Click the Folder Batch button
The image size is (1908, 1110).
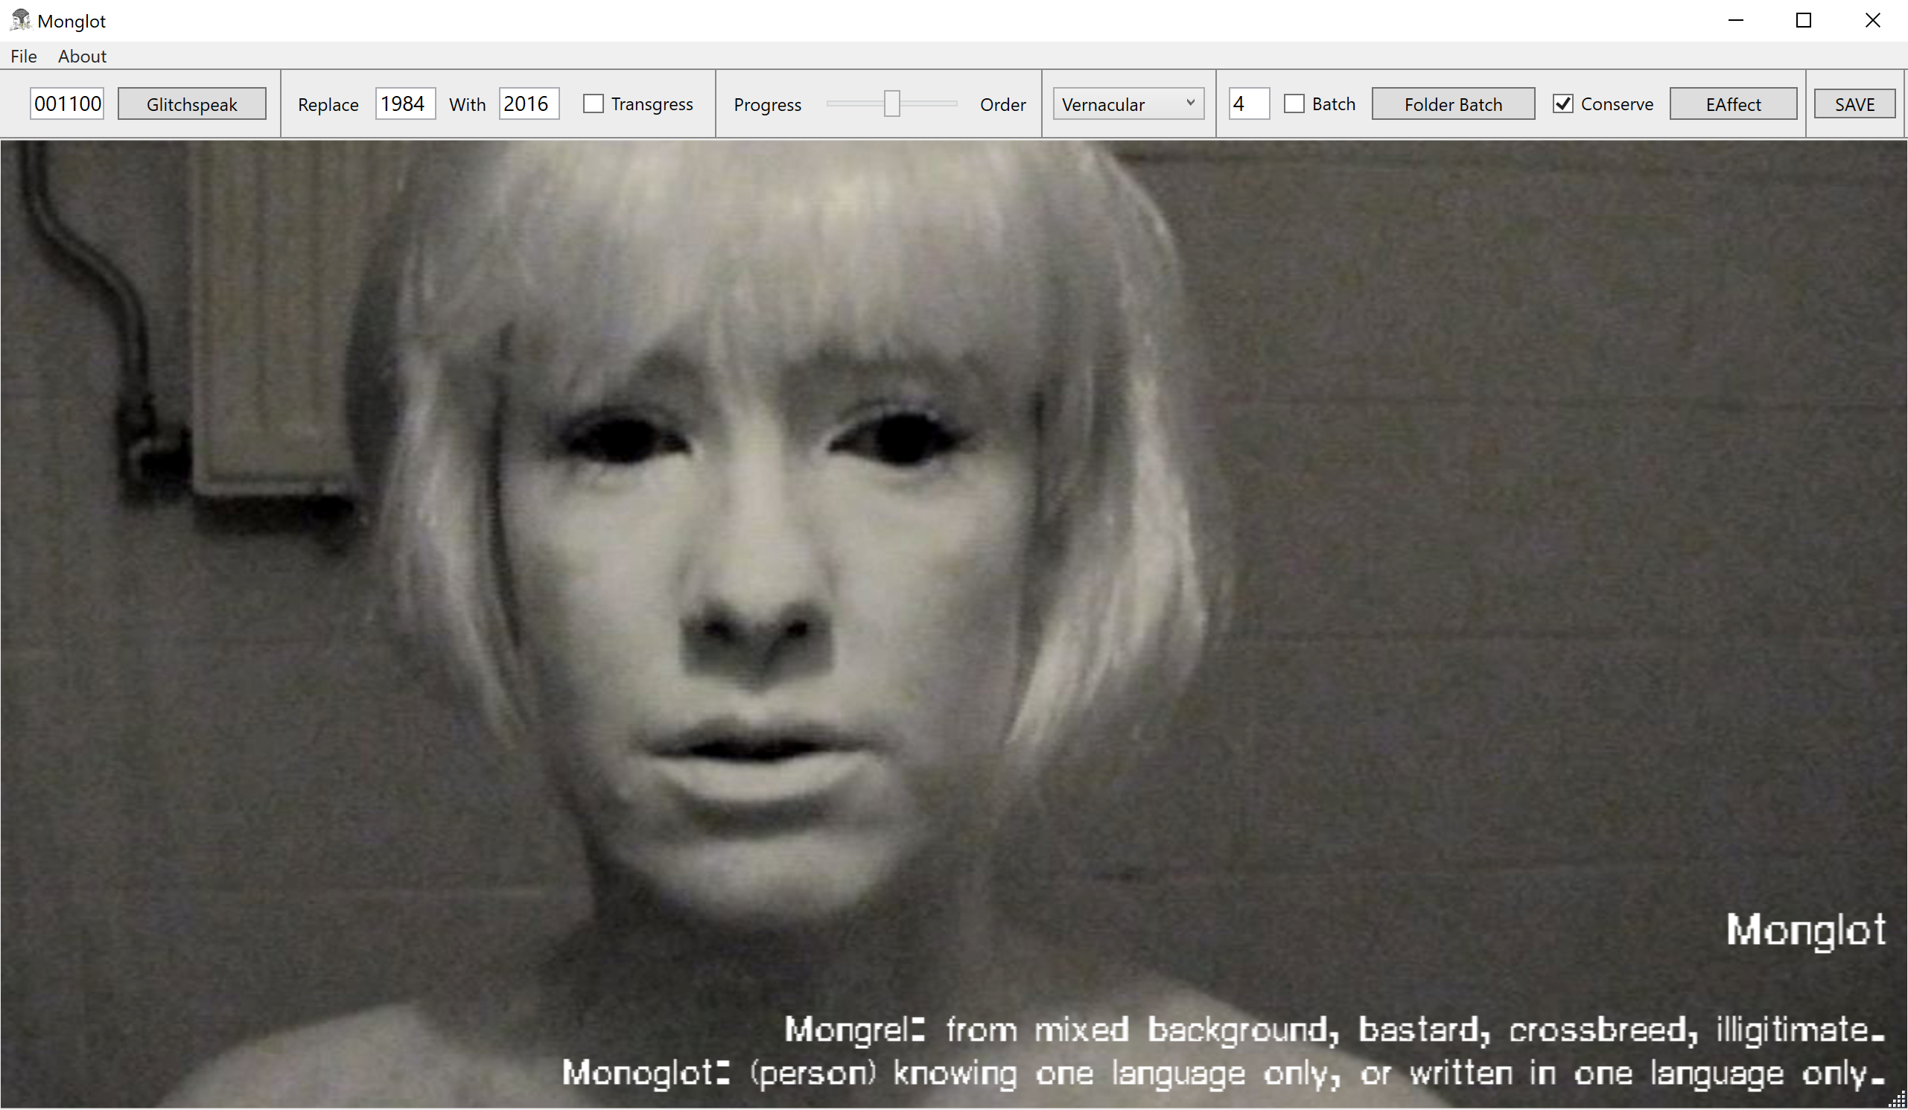point(1453,103)
